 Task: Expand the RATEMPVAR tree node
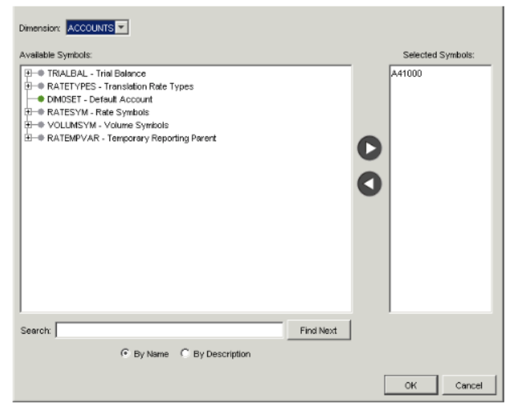[28, 138]
